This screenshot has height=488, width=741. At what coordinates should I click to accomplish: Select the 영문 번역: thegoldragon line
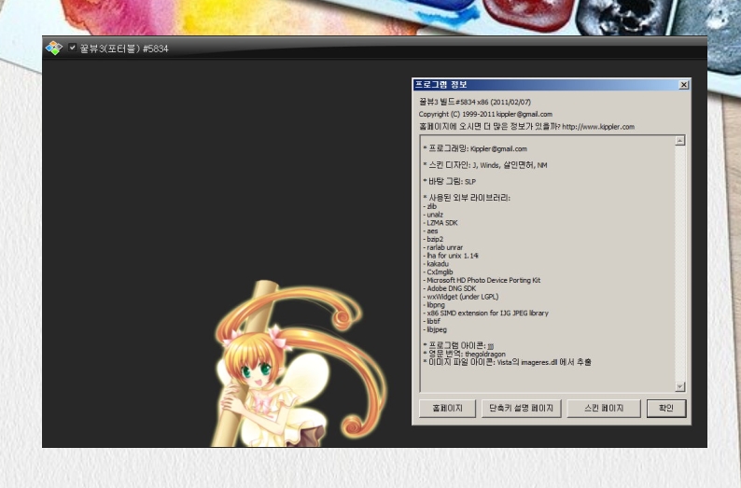coord(464,354)
